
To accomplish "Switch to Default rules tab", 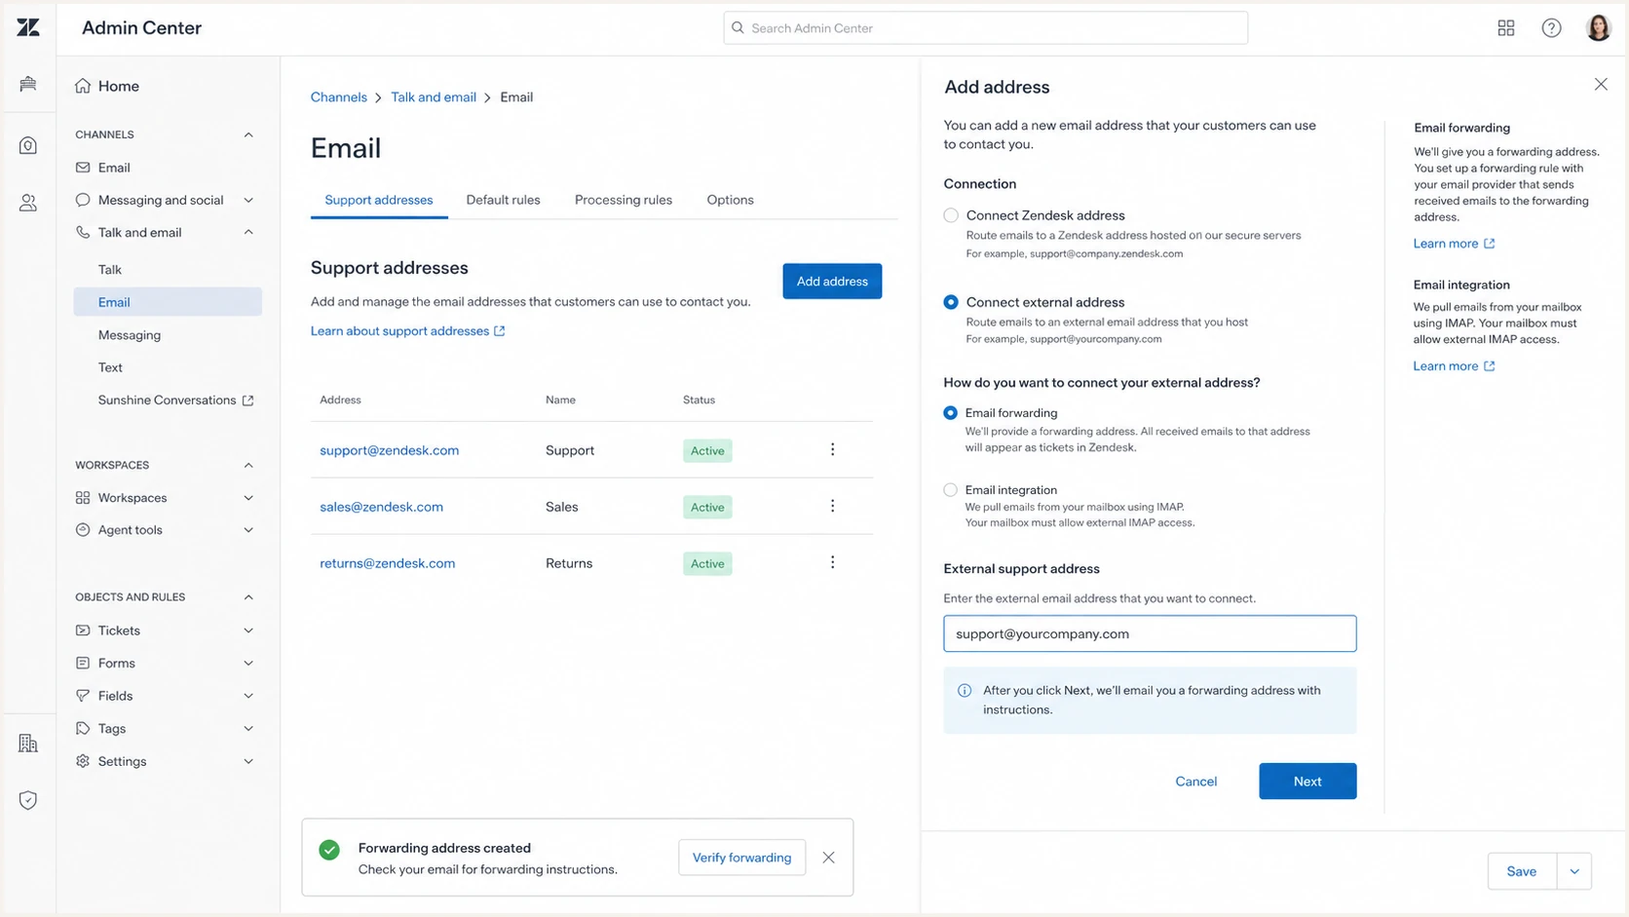I will coord(503,200).
